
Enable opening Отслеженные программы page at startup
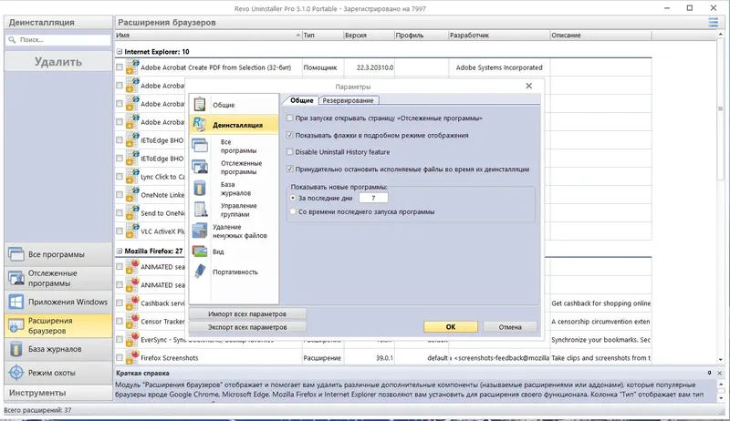coord(289,118)
